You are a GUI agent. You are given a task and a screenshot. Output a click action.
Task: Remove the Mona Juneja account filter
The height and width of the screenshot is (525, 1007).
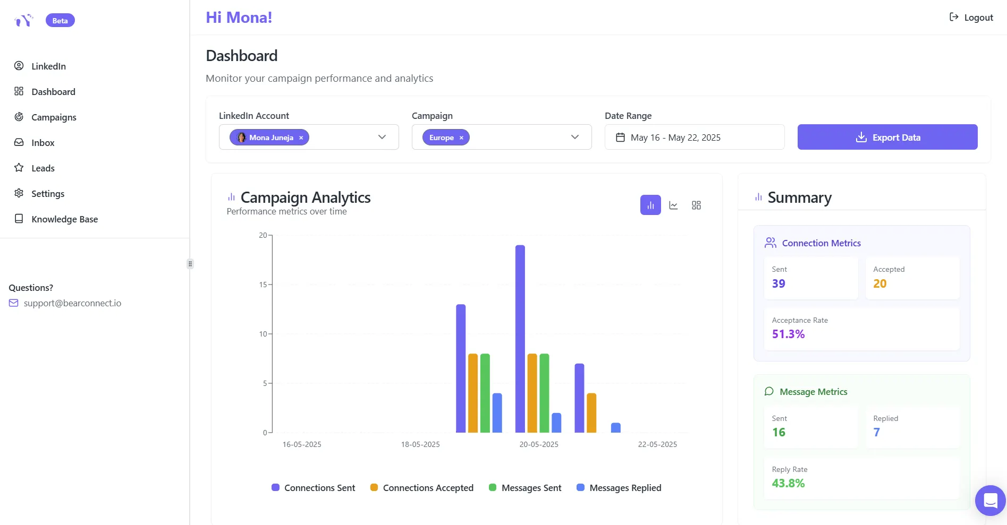coord(301,137)
